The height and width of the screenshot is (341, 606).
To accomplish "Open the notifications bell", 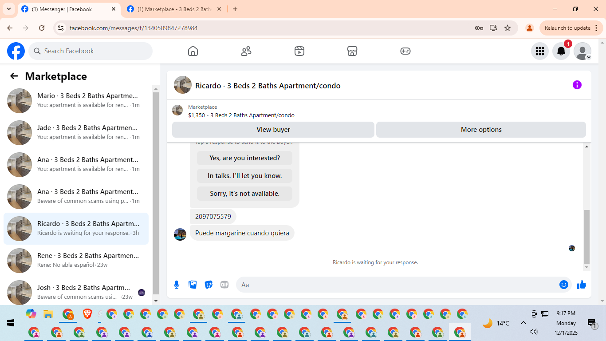I will (x=561, y=51).
